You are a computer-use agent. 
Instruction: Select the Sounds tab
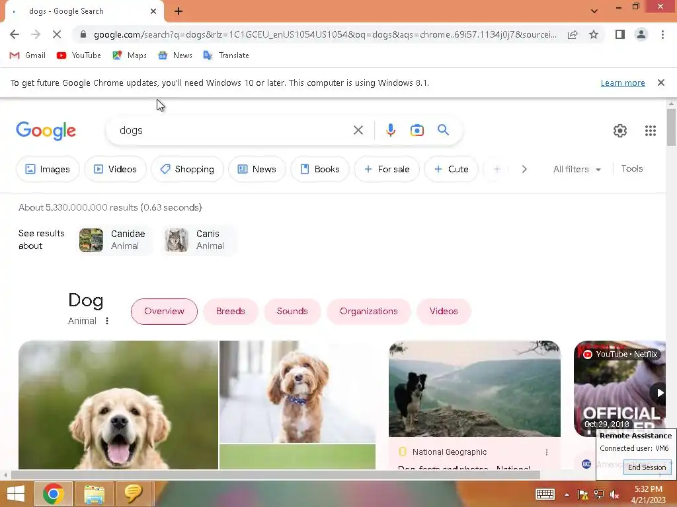pyautogui.click(x=292, y=312)
